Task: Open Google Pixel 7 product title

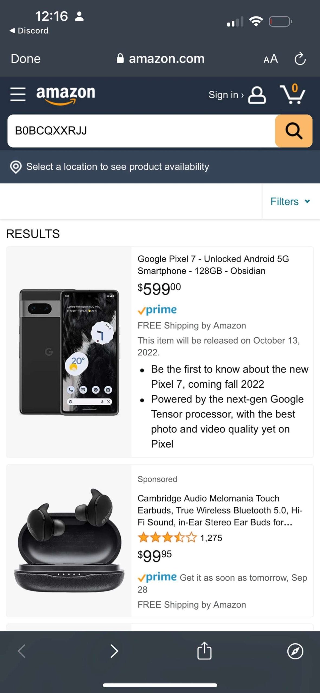Action: (x=213, y=265)
